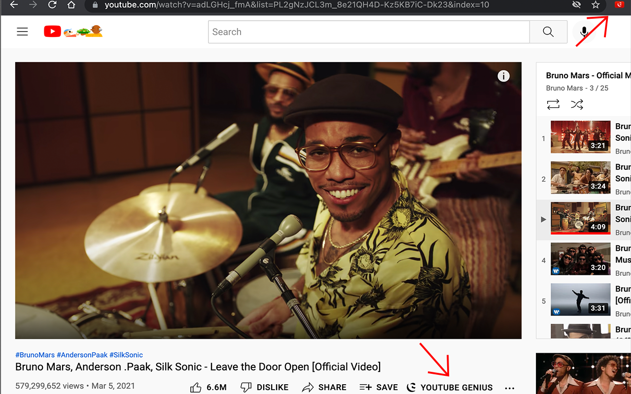Reload the page with the refresh icon
This screenshot has height=394, width=631.
tap(52, 5)
